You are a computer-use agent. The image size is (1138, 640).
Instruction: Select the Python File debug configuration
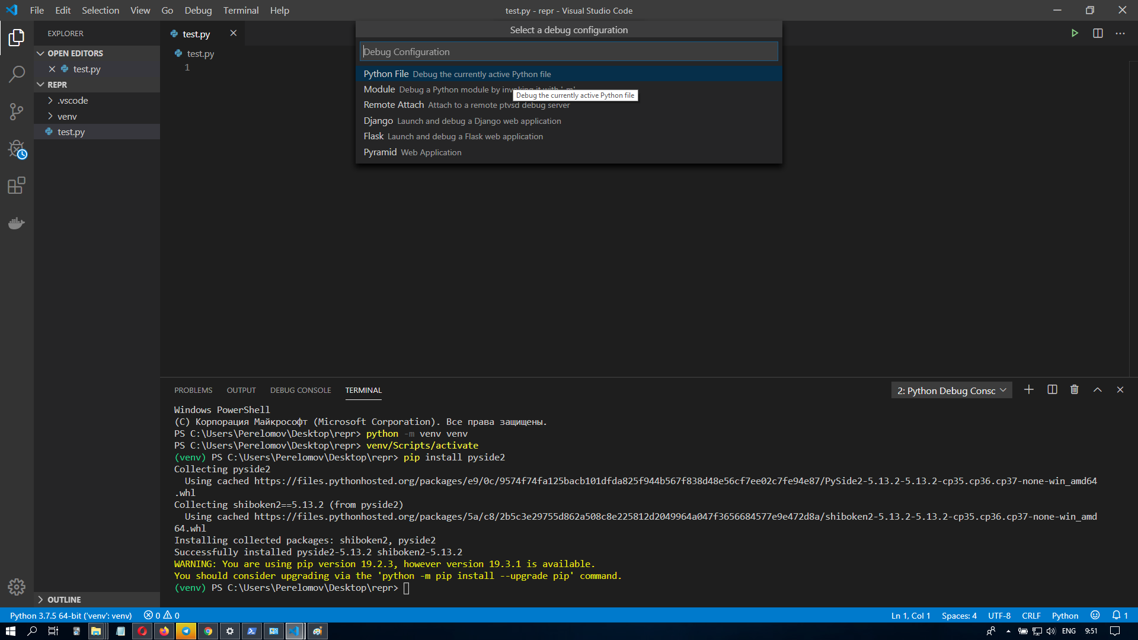(x=386, y=74)
